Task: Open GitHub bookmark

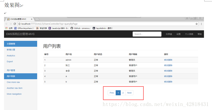Action: (81, 28)
